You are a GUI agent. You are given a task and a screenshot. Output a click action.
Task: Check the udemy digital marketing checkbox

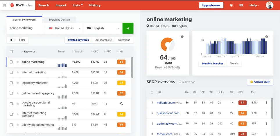point(11,125)
